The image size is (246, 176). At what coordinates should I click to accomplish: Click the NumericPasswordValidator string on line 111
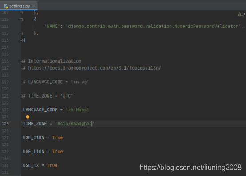(x=153, y=26)
